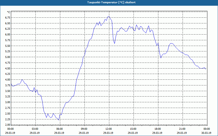Click the y-axis label '4,00'
This screenshot has height=136, width=218.
tap(8, 80)
